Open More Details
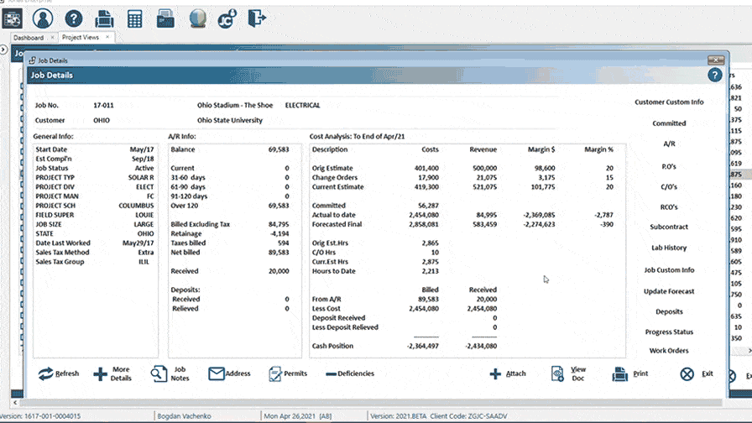The height and width of the screenshot is (423, 752). (112, 373)
